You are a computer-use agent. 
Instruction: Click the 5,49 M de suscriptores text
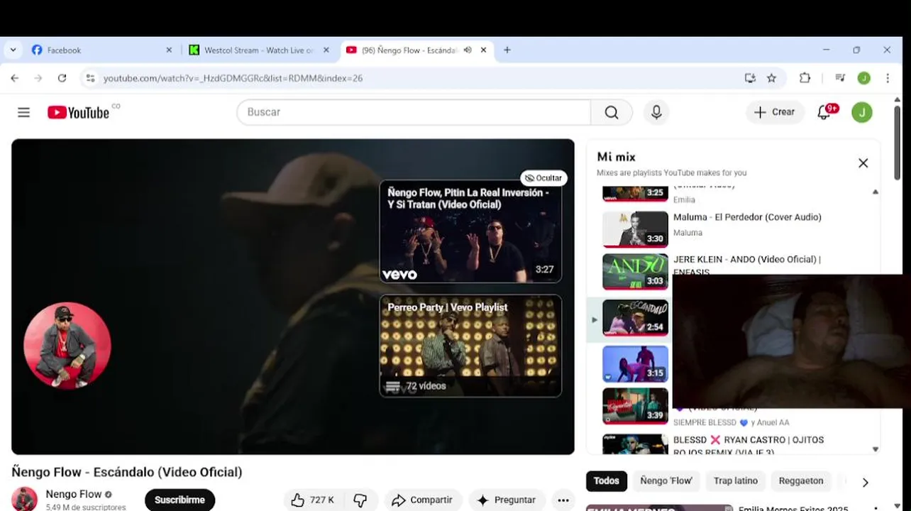coord(86,507)
